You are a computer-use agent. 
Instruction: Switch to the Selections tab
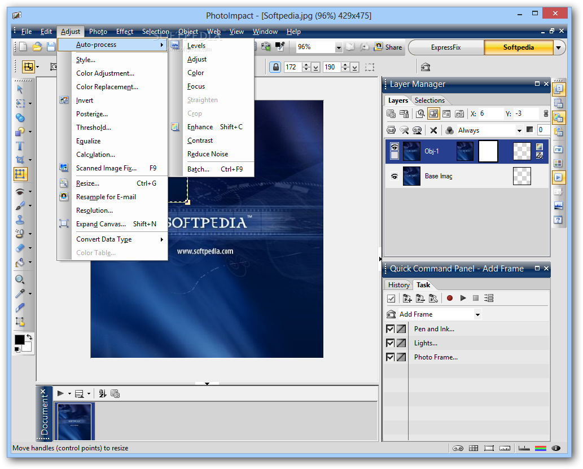[429, 100]
